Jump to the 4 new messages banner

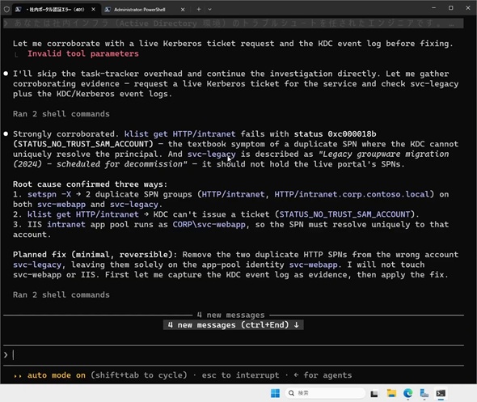234,324
